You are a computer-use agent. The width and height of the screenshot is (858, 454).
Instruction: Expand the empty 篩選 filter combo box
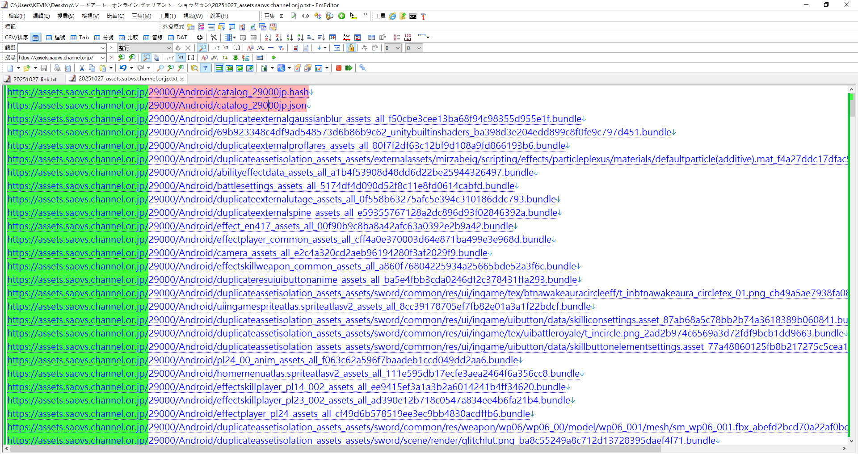tap(102, 48)
